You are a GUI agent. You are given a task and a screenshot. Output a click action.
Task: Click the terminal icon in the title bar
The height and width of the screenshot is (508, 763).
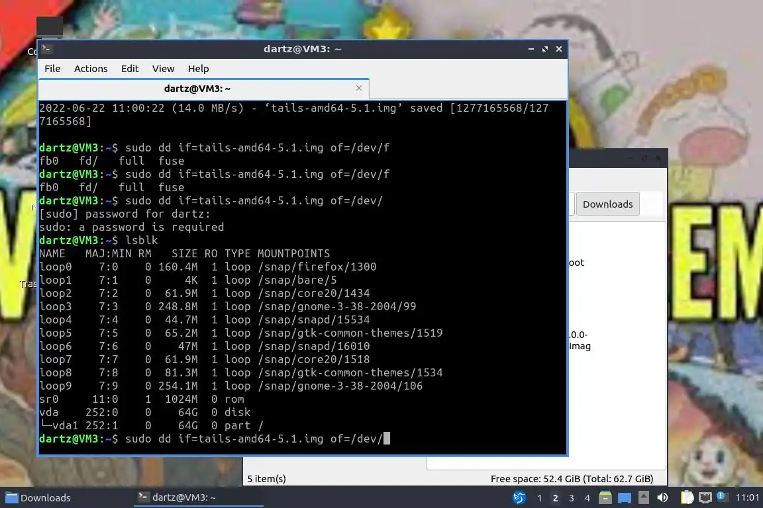pos(47,48)
